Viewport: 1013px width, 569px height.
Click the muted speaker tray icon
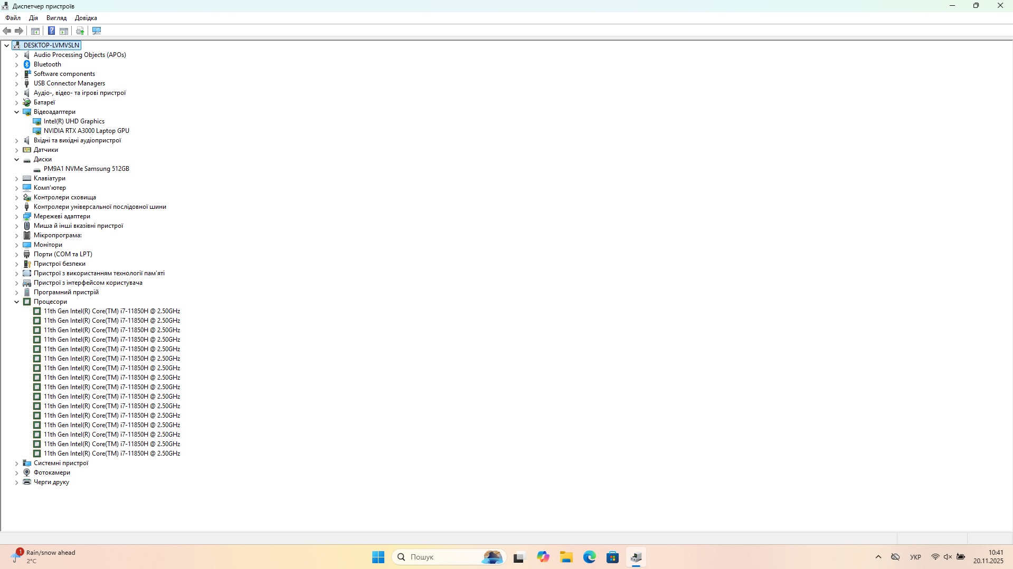(x=948, y=557)
